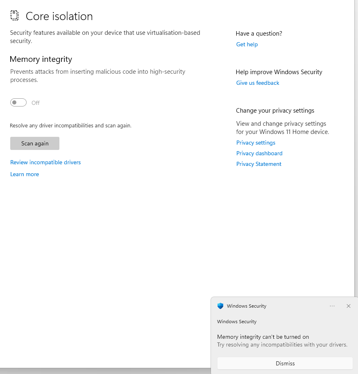The height and width of the screenshot is (374, 358).
Task: Click the Core isolation heading
Action: tap(59, 16)
